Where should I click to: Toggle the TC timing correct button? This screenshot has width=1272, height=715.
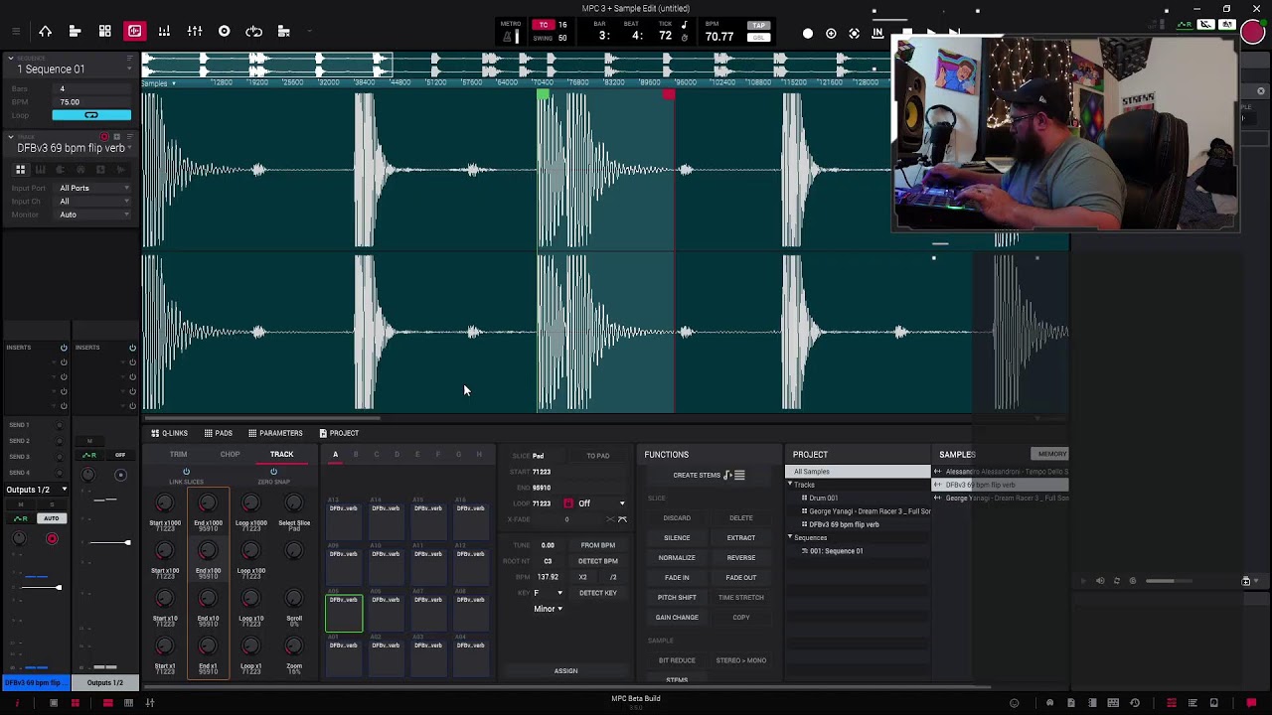(x=544, y=25)
